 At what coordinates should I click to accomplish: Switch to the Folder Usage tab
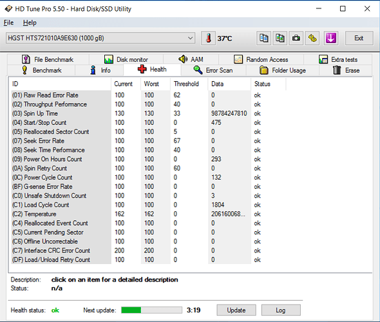click(283, 70)
